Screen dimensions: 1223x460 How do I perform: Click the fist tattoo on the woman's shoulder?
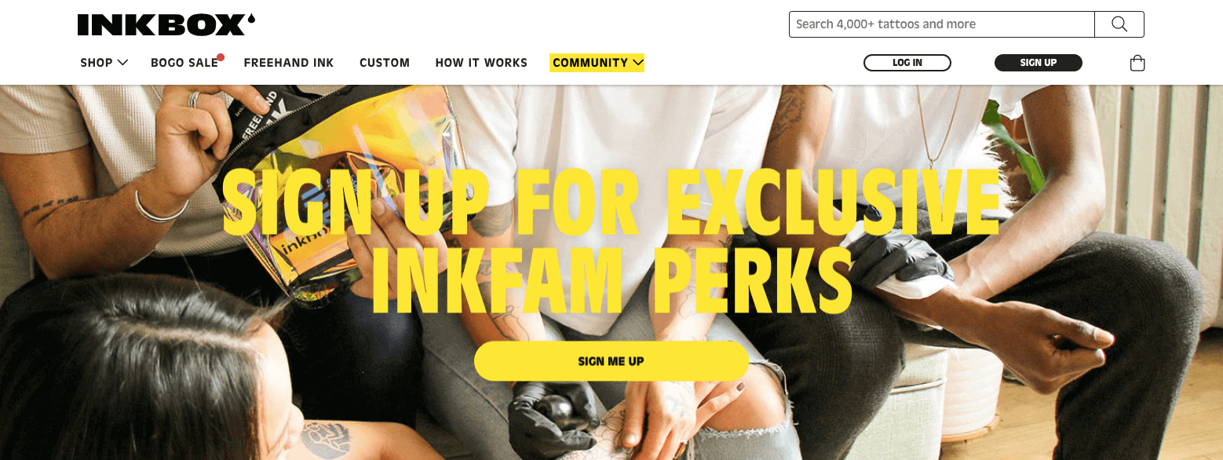coord(325,440)
